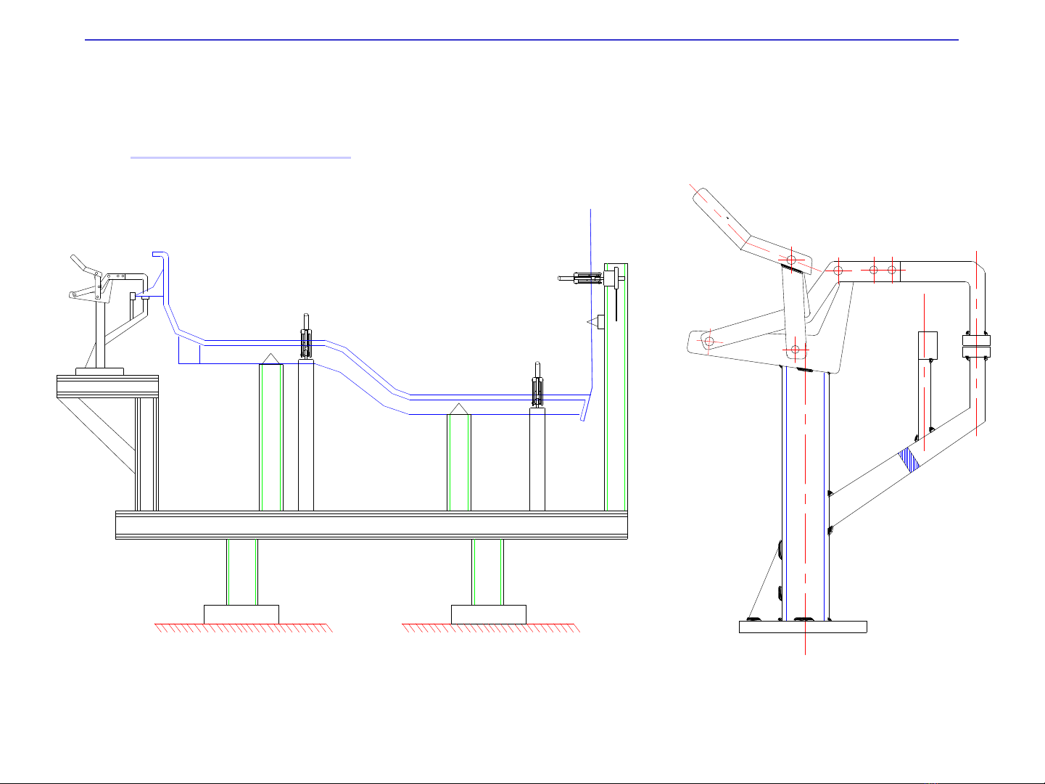Select the left foundation block under the base beam
The image size is (1045, 784).
click(x=241, y=614)
